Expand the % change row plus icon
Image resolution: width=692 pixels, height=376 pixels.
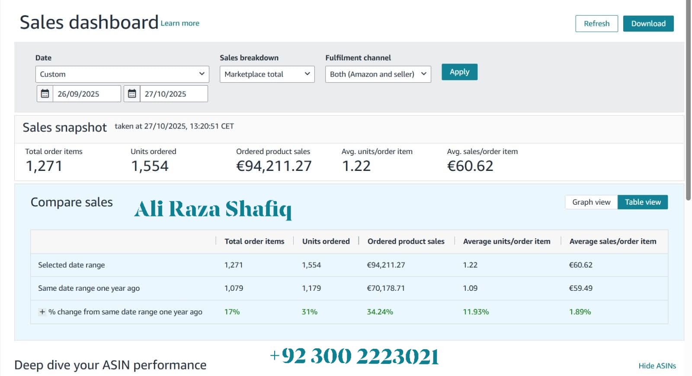[42, 312]
